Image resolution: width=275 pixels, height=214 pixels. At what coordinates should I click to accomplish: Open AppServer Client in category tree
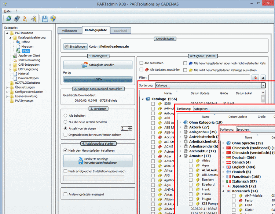pos(29,55)
